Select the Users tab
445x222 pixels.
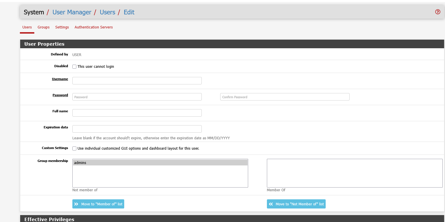pyautogui.click(x=27, y=27)
